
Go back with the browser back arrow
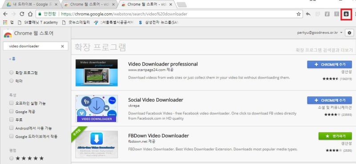point(5,14)
